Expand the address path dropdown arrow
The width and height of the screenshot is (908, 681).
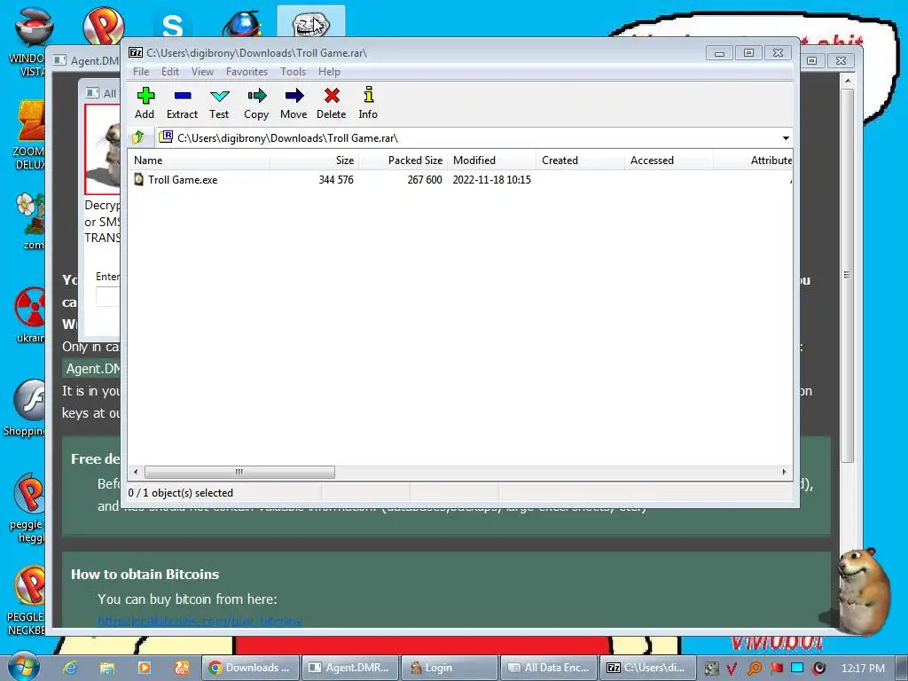[x=786, y=137]
